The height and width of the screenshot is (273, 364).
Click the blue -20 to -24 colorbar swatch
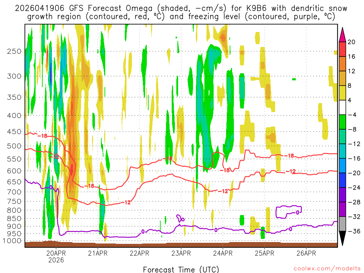pos(342,180)
